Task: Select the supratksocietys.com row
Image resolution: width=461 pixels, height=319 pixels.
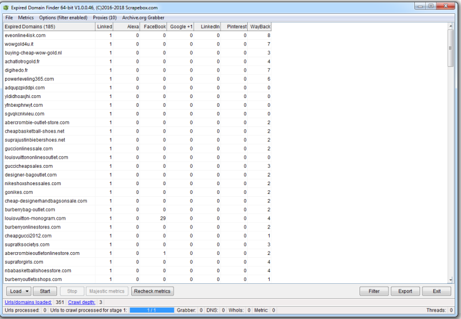Action: coord(137,245)
